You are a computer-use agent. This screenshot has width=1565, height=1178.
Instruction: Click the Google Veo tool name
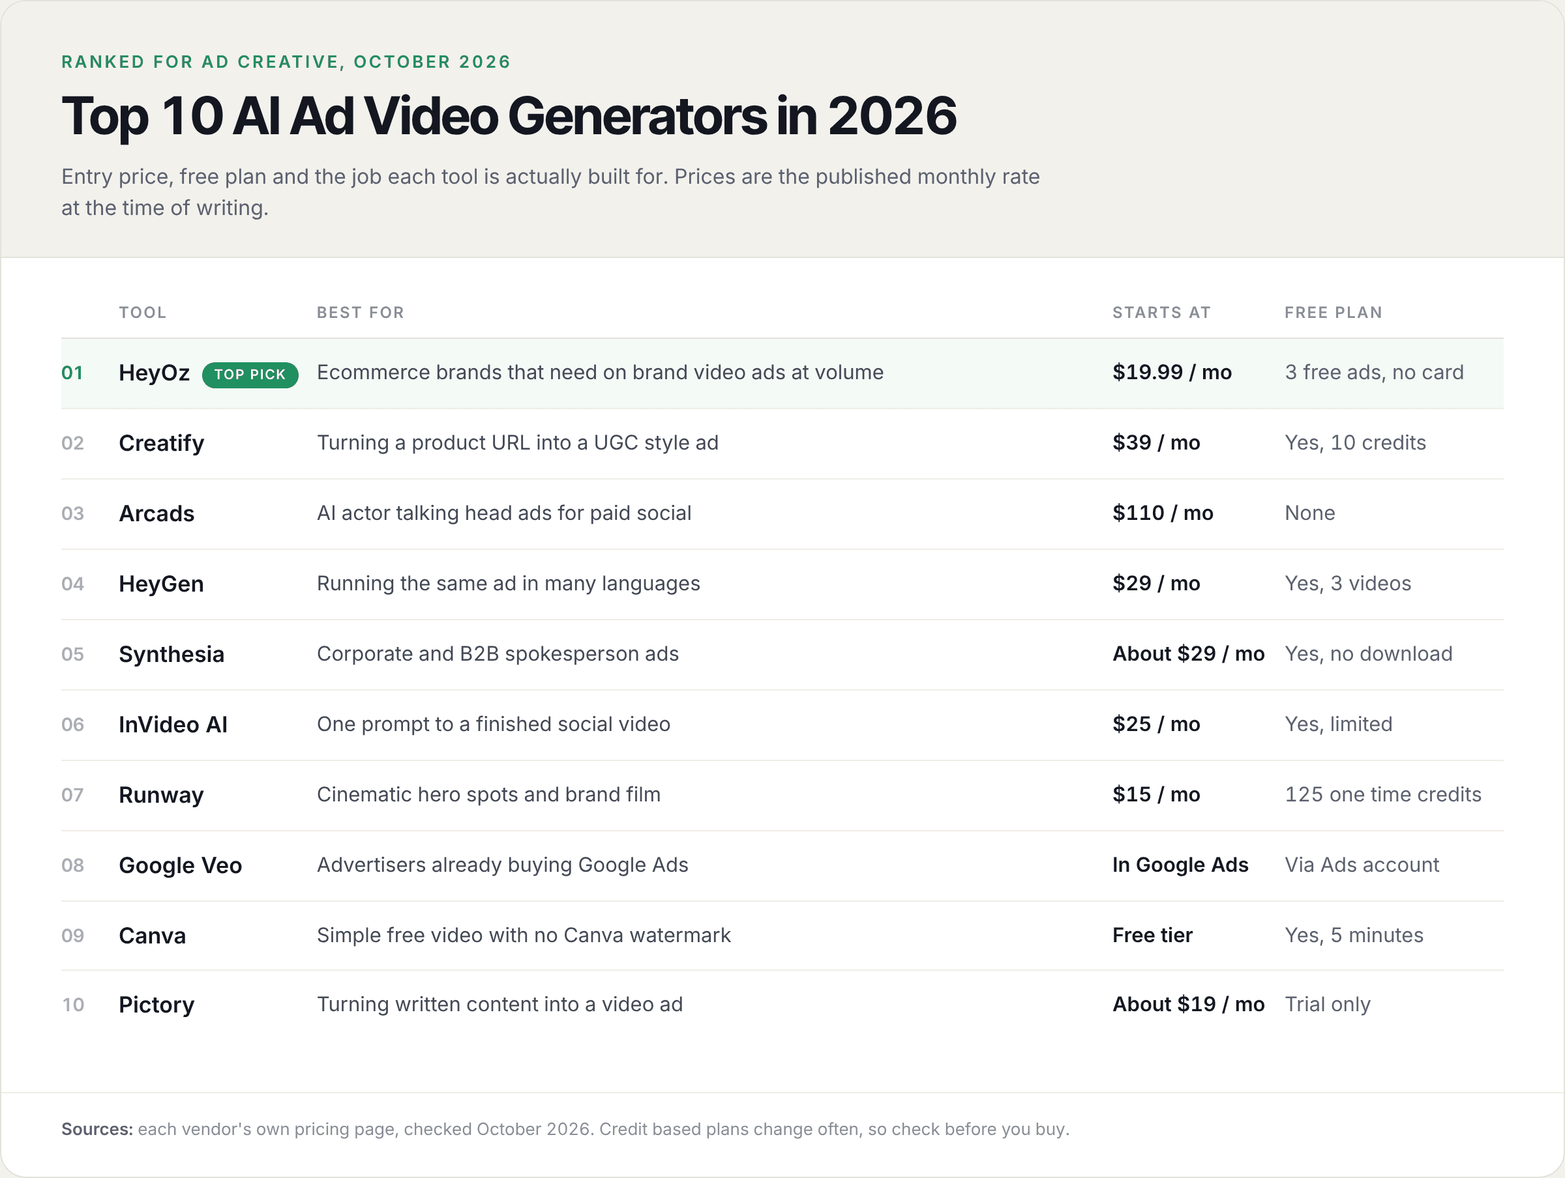click(x=181, y=865)
